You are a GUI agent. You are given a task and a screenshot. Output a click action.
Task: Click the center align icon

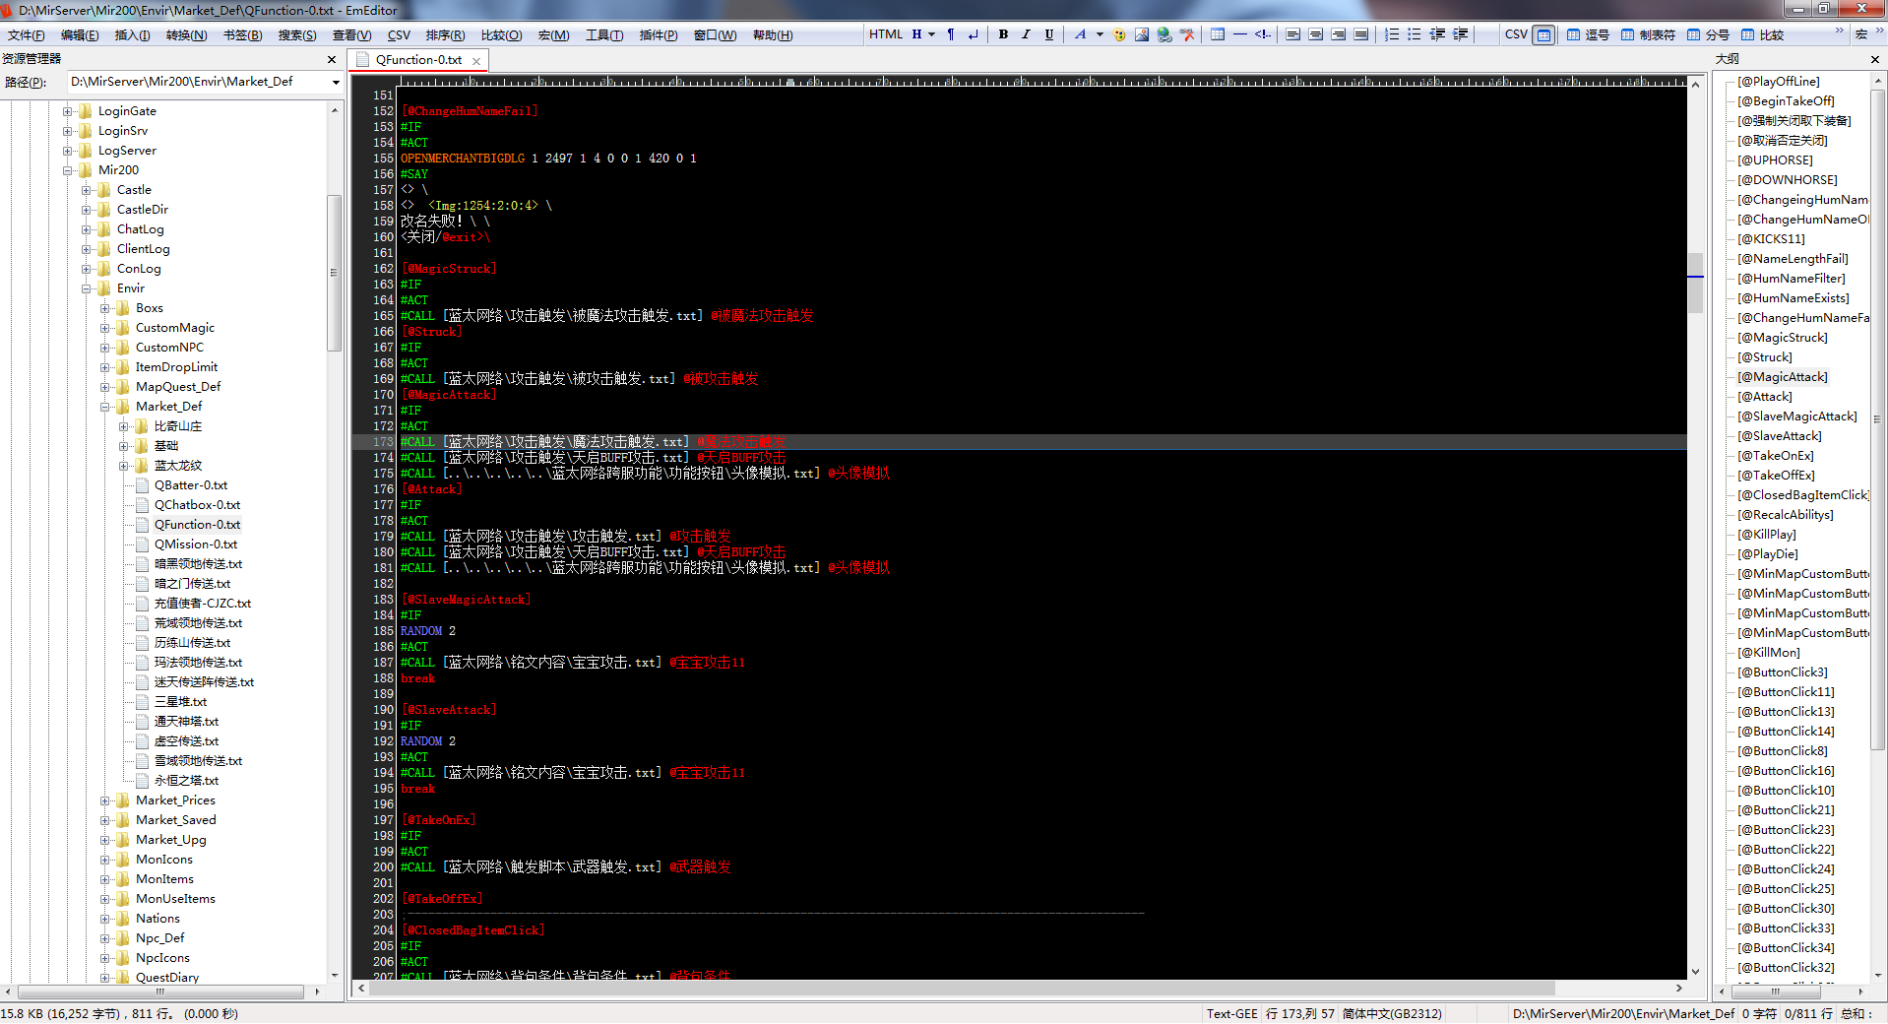1316,34
